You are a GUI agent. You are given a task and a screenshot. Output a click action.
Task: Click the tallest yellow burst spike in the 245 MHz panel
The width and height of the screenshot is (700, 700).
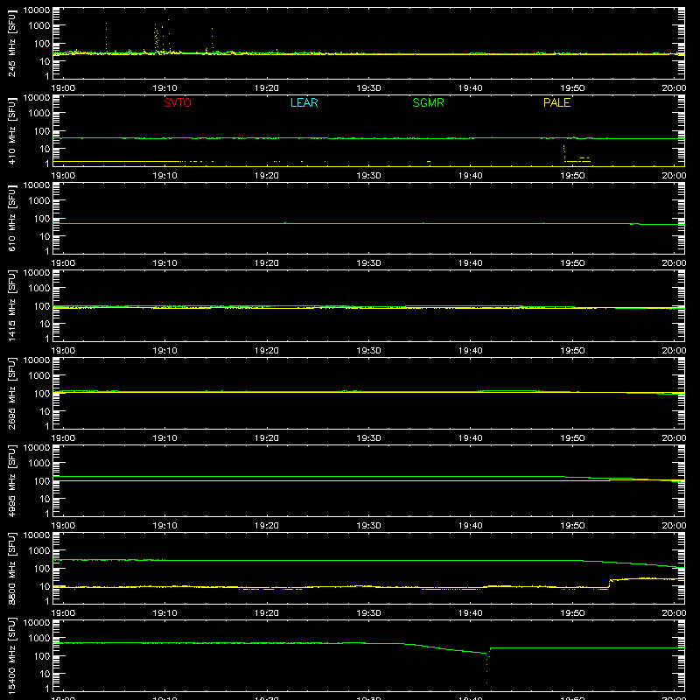coord(168,36)
